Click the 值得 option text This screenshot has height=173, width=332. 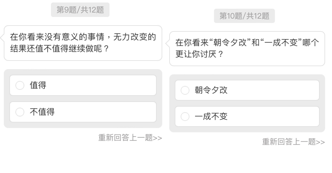coord(38,85)
